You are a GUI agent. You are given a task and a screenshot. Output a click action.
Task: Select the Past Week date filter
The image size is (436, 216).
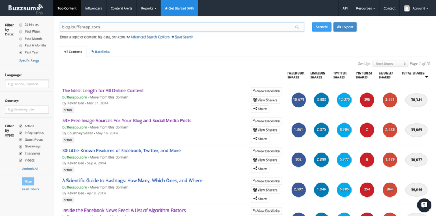click(x=21, y=32)
